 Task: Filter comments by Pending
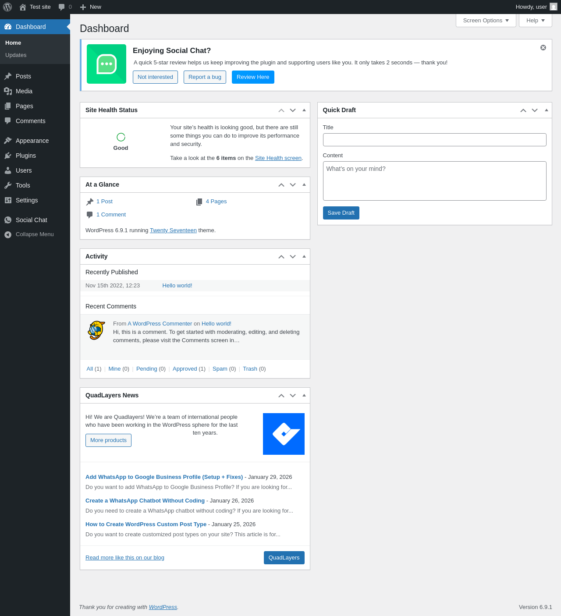tap(146, 369)
